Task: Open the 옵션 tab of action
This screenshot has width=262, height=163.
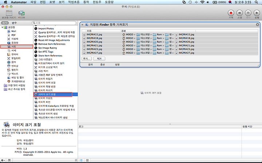Action: [x=102, y=64]
